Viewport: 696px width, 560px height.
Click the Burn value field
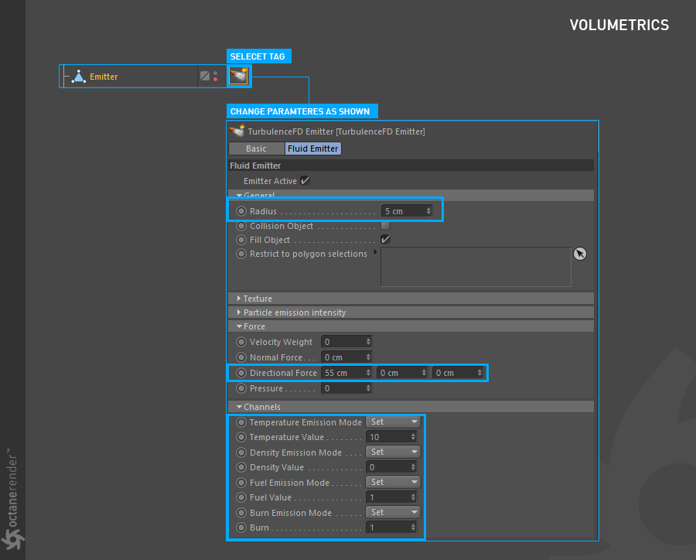point(391,528)
